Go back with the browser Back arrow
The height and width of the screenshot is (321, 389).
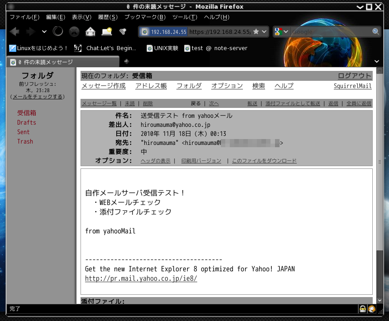14,32
